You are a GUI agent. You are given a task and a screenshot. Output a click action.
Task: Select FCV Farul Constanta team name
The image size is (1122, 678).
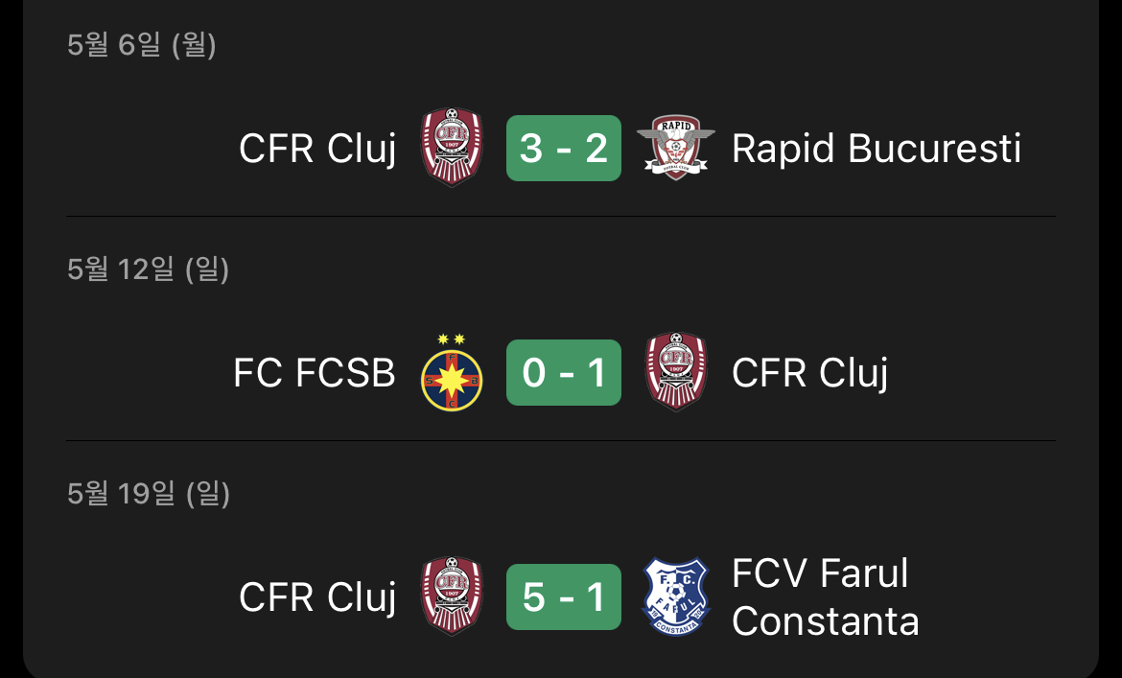825,597
